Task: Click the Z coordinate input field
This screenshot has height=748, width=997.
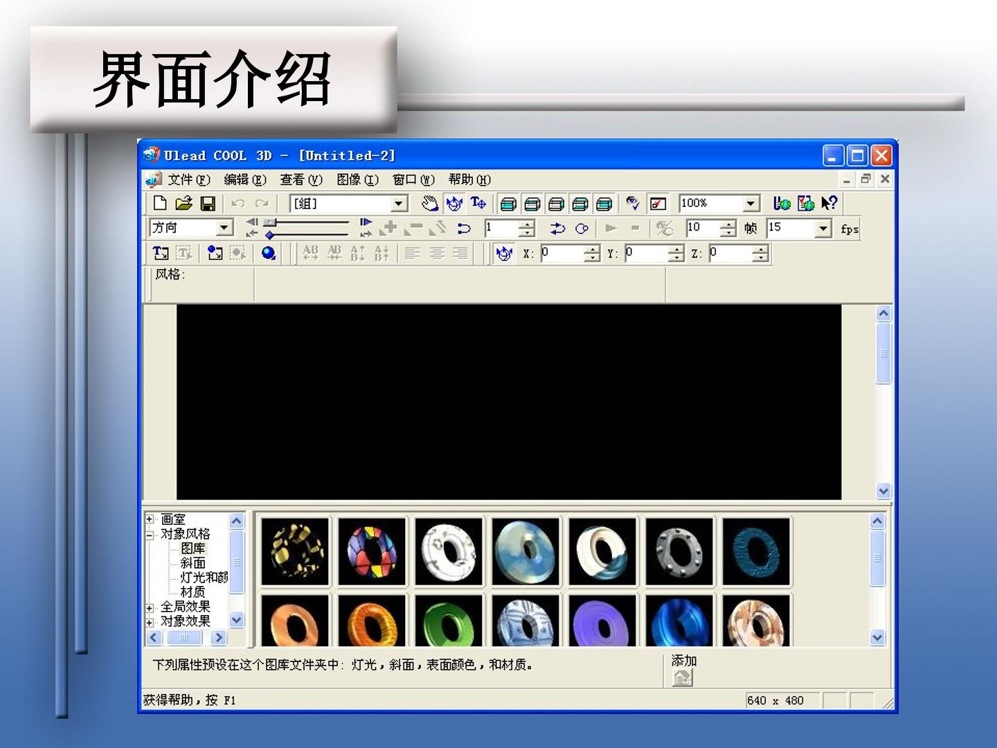Action: pyautogui.click(x=731, y=253)
